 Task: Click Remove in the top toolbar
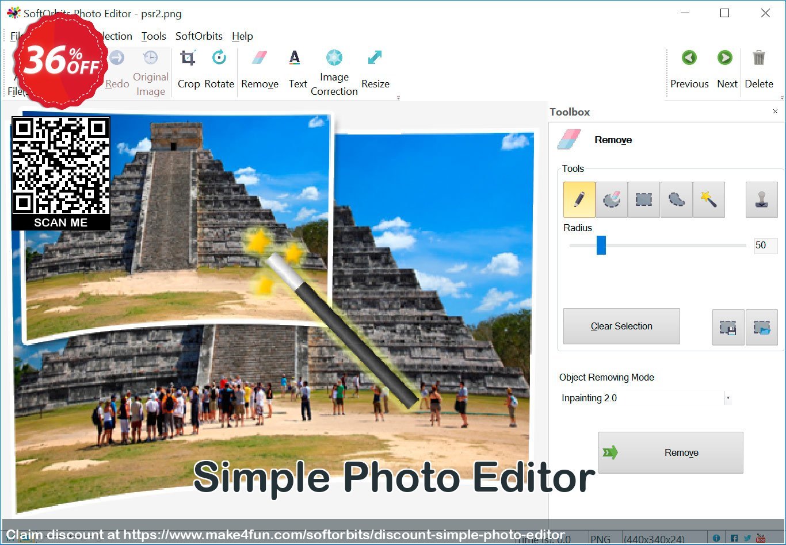point(260,70)
